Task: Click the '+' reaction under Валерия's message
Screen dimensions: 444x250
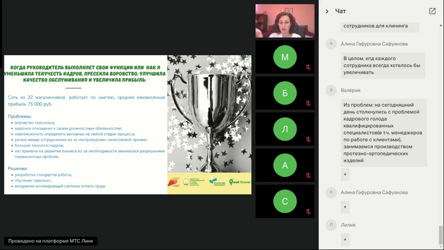Action: [345, 174]
